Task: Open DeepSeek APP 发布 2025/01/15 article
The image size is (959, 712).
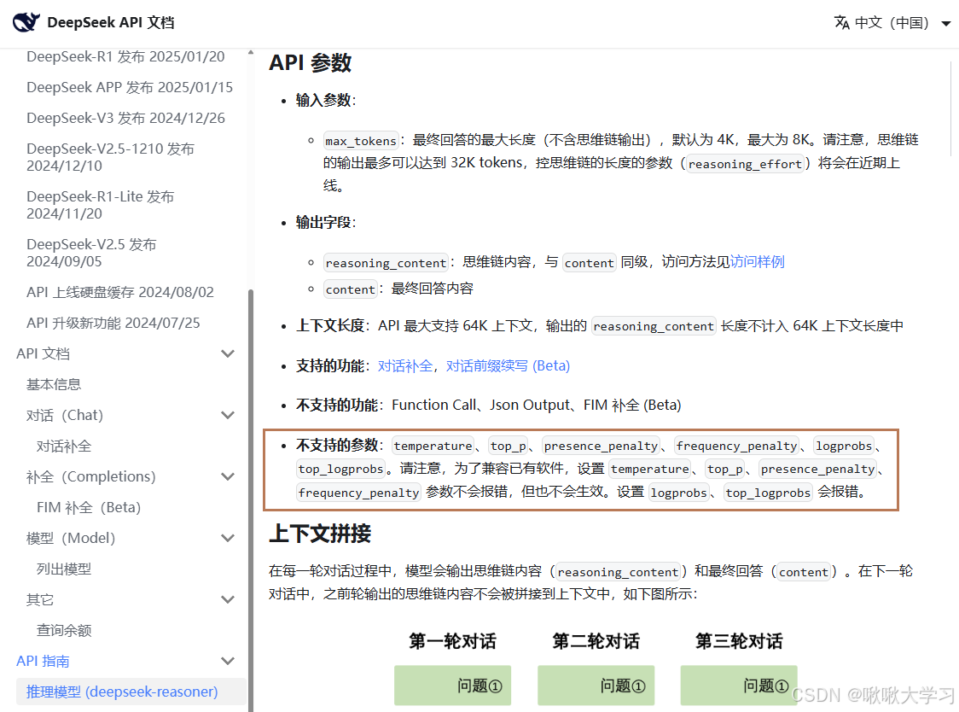Action: (x=130, y=88)
